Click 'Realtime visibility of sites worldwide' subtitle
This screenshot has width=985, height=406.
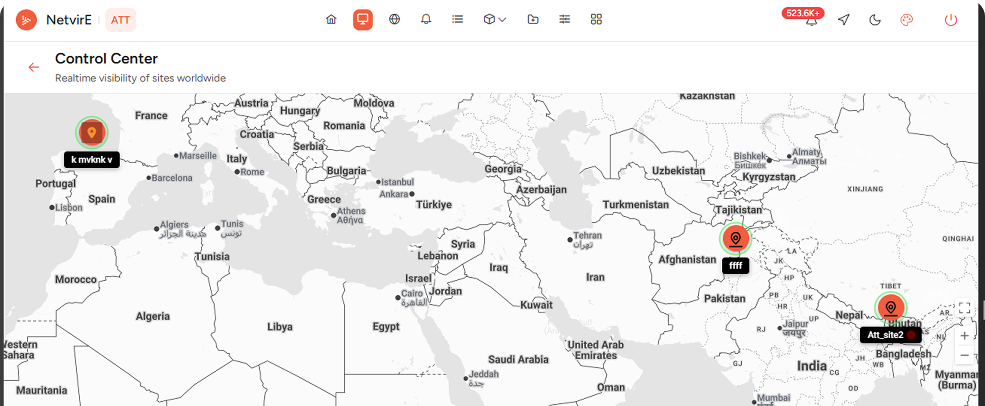(x=140, y=78)
